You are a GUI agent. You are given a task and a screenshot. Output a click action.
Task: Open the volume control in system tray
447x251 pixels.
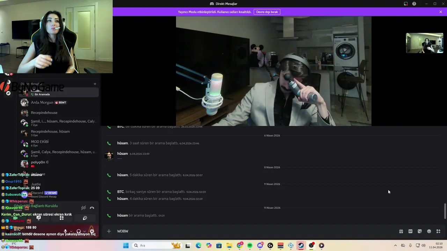tap(424, 245)
